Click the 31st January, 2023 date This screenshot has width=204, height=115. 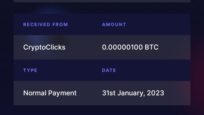coord(133,93)
